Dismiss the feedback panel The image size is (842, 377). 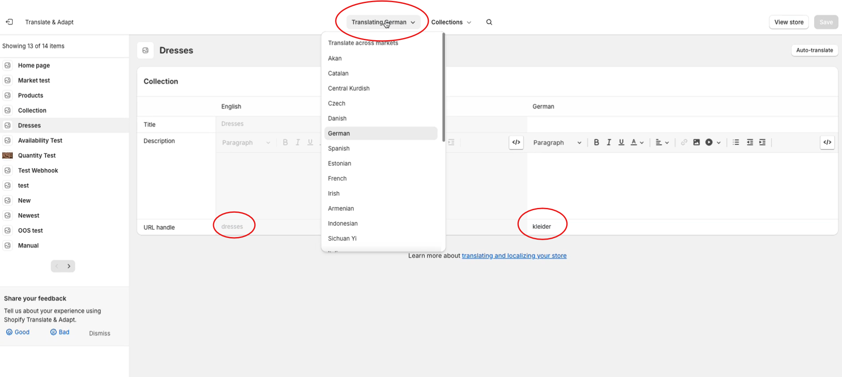tap(99, 333)
